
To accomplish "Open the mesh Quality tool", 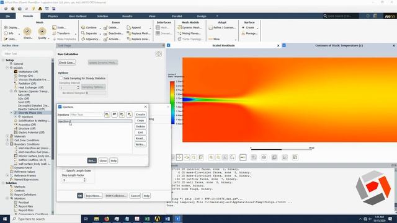I will [x=42, y=33].
